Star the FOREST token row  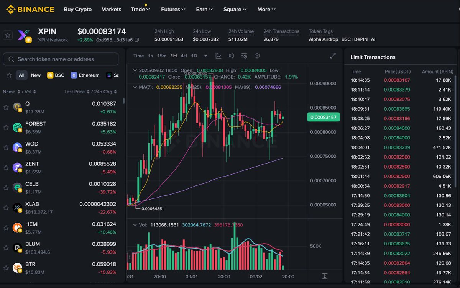[x=6, y=128]
